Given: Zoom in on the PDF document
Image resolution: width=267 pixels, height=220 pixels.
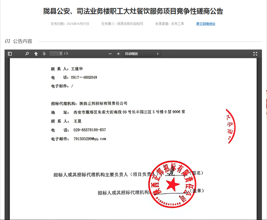Looking at the screenshot, I should (x=118, y=54).
